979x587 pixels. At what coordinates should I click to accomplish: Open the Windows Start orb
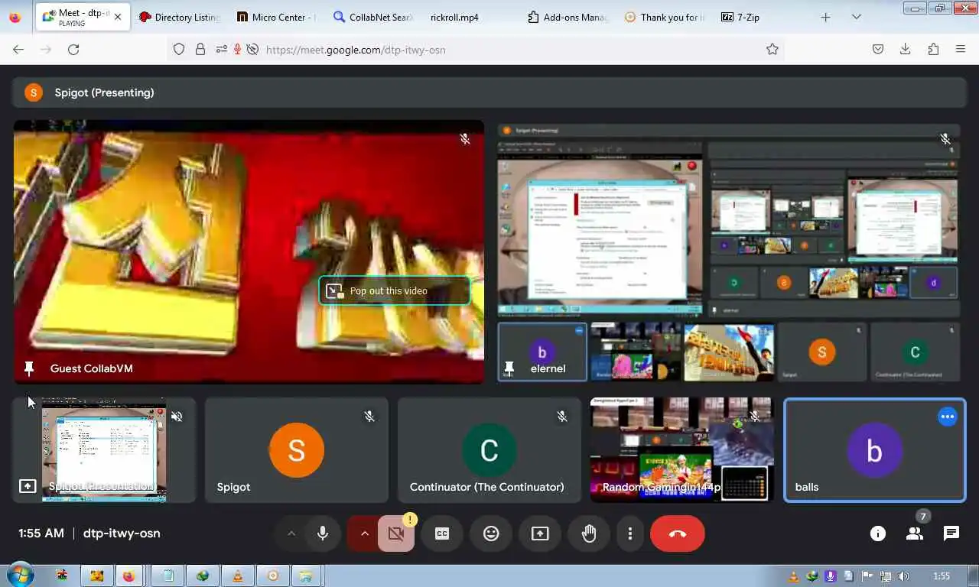[x=19, y=576]
